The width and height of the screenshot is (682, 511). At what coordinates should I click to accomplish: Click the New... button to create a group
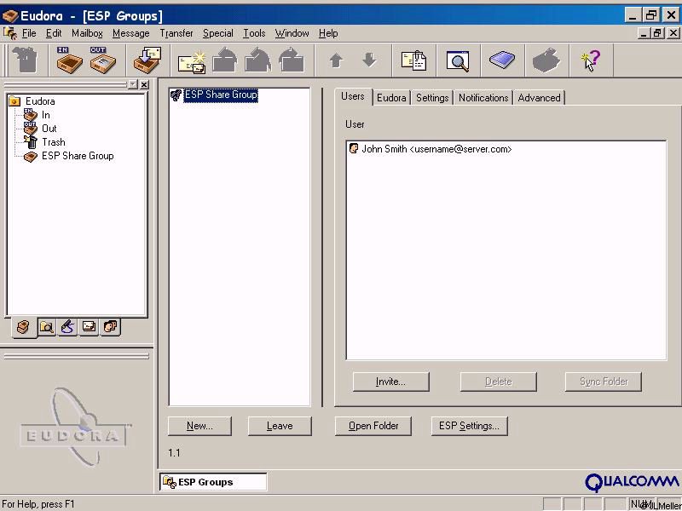(x=199, y=426)
